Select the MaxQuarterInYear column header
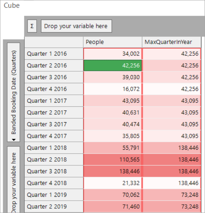 pyautogui.click(x=171, y=42)
